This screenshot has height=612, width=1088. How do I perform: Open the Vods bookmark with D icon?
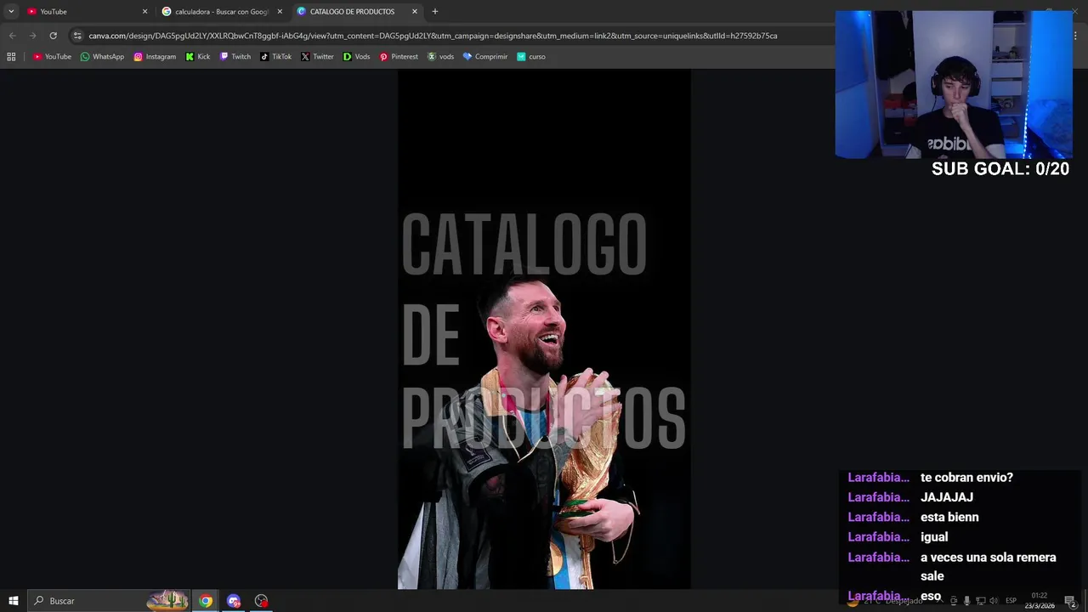tap(356, 56)
